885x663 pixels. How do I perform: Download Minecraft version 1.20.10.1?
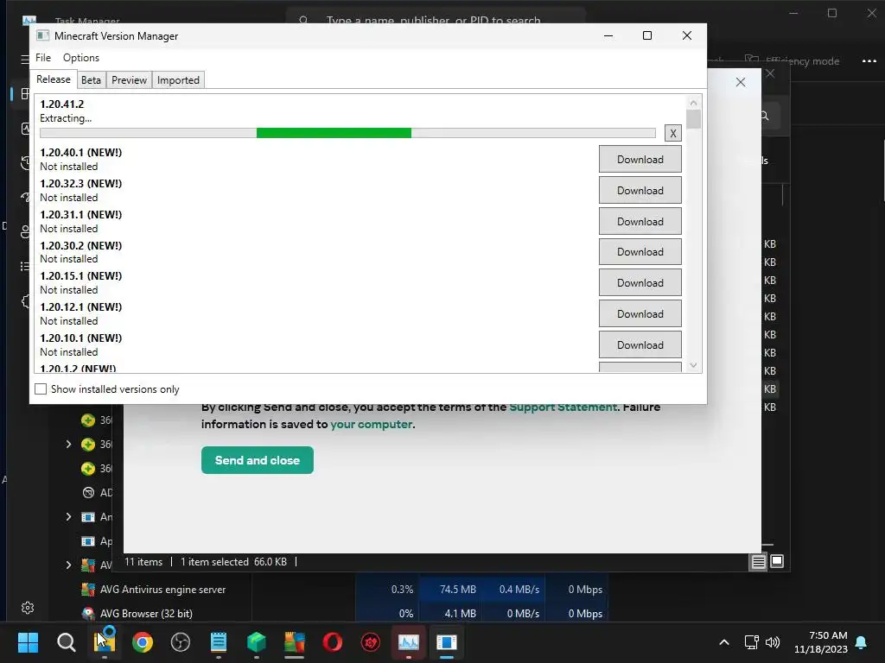(640, 345)
